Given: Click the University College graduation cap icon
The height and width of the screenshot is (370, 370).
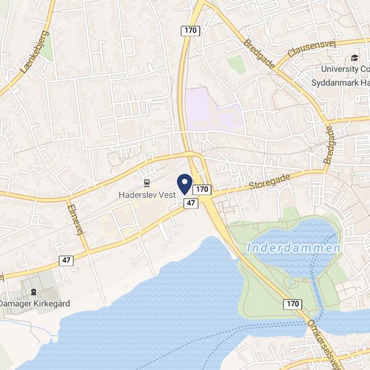Looking at the screenshot, I should [x=355, y=58].
